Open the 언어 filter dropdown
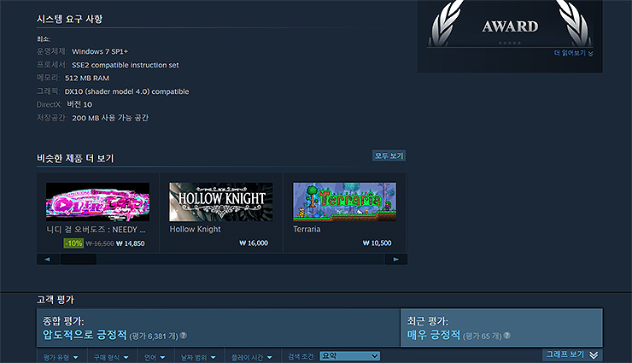 point(155,357)
